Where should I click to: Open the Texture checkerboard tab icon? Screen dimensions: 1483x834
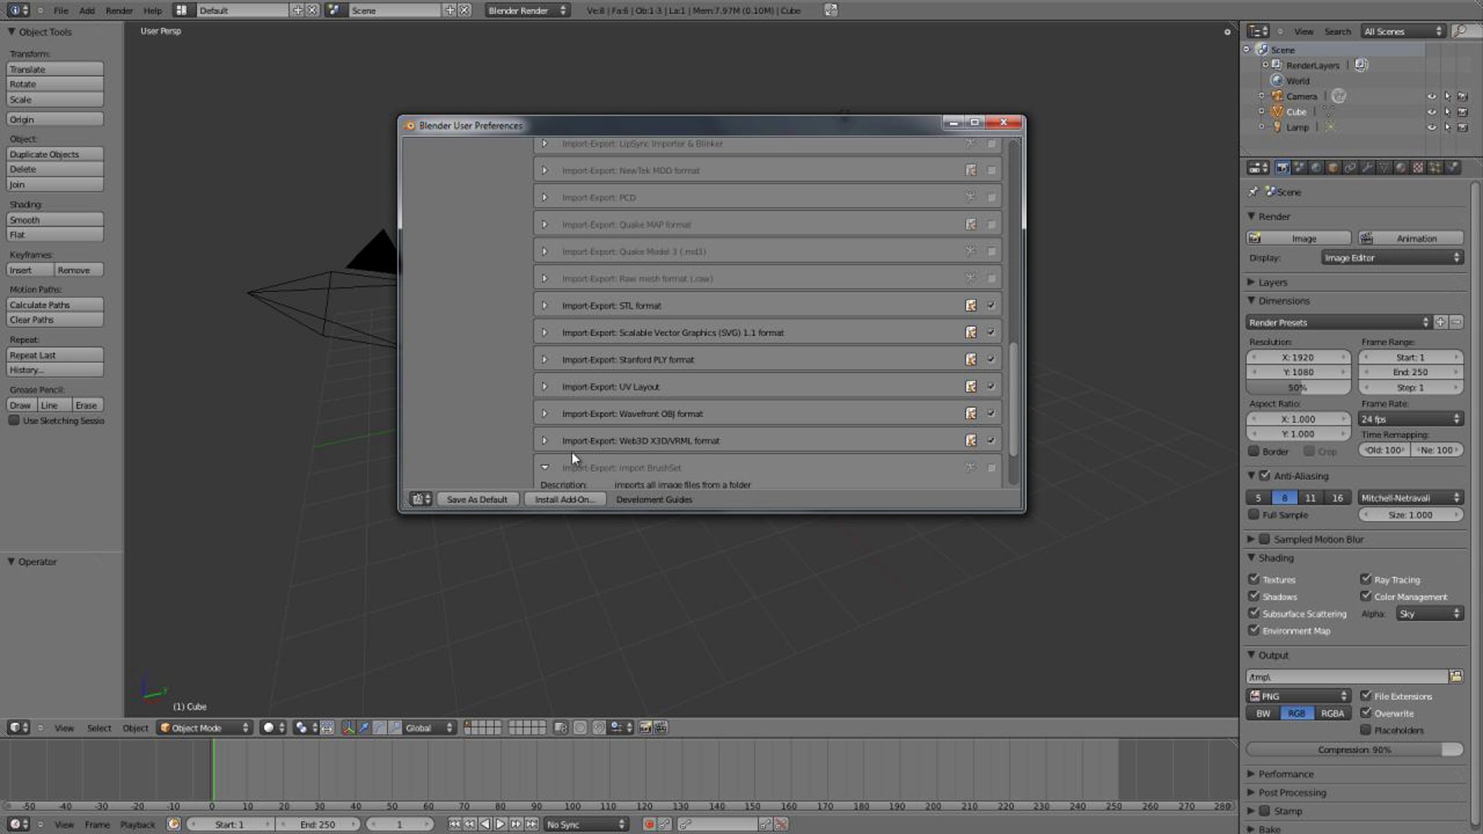click(1418, 168)
